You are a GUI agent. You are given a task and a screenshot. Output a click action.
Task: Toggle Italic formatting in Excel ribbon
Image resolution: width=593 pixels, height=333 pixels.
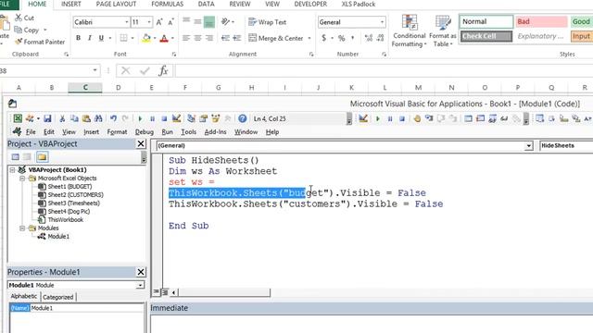click(90, 38)
